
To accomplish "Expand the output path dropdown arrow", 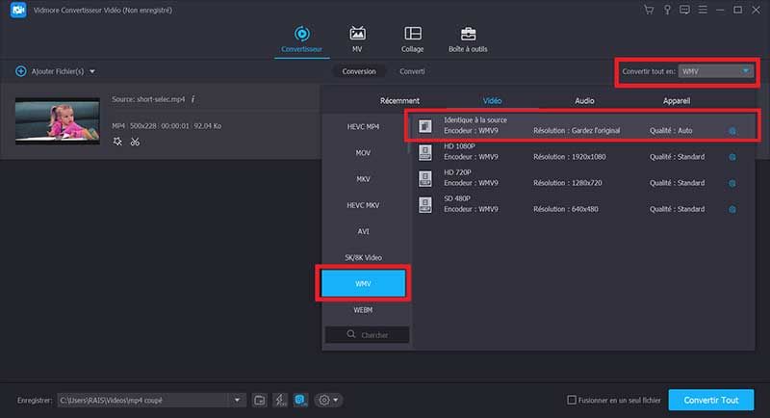I will [x=237, y=400].
